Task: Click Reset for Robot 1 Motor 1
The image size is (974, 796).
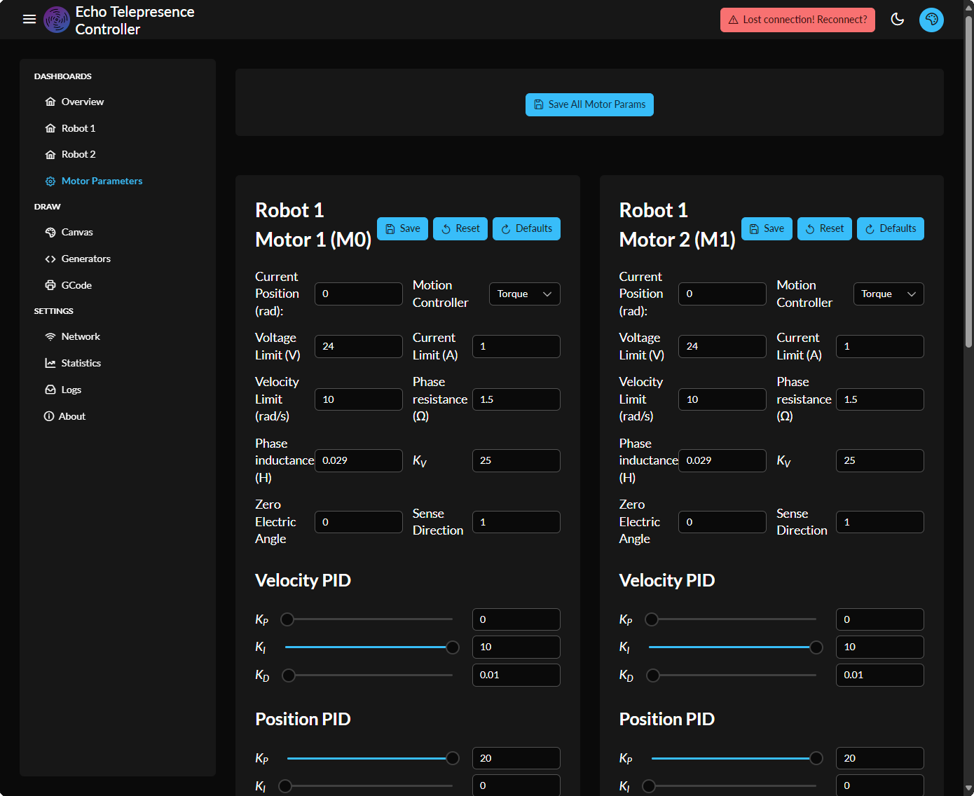Action: click(460, 229)
